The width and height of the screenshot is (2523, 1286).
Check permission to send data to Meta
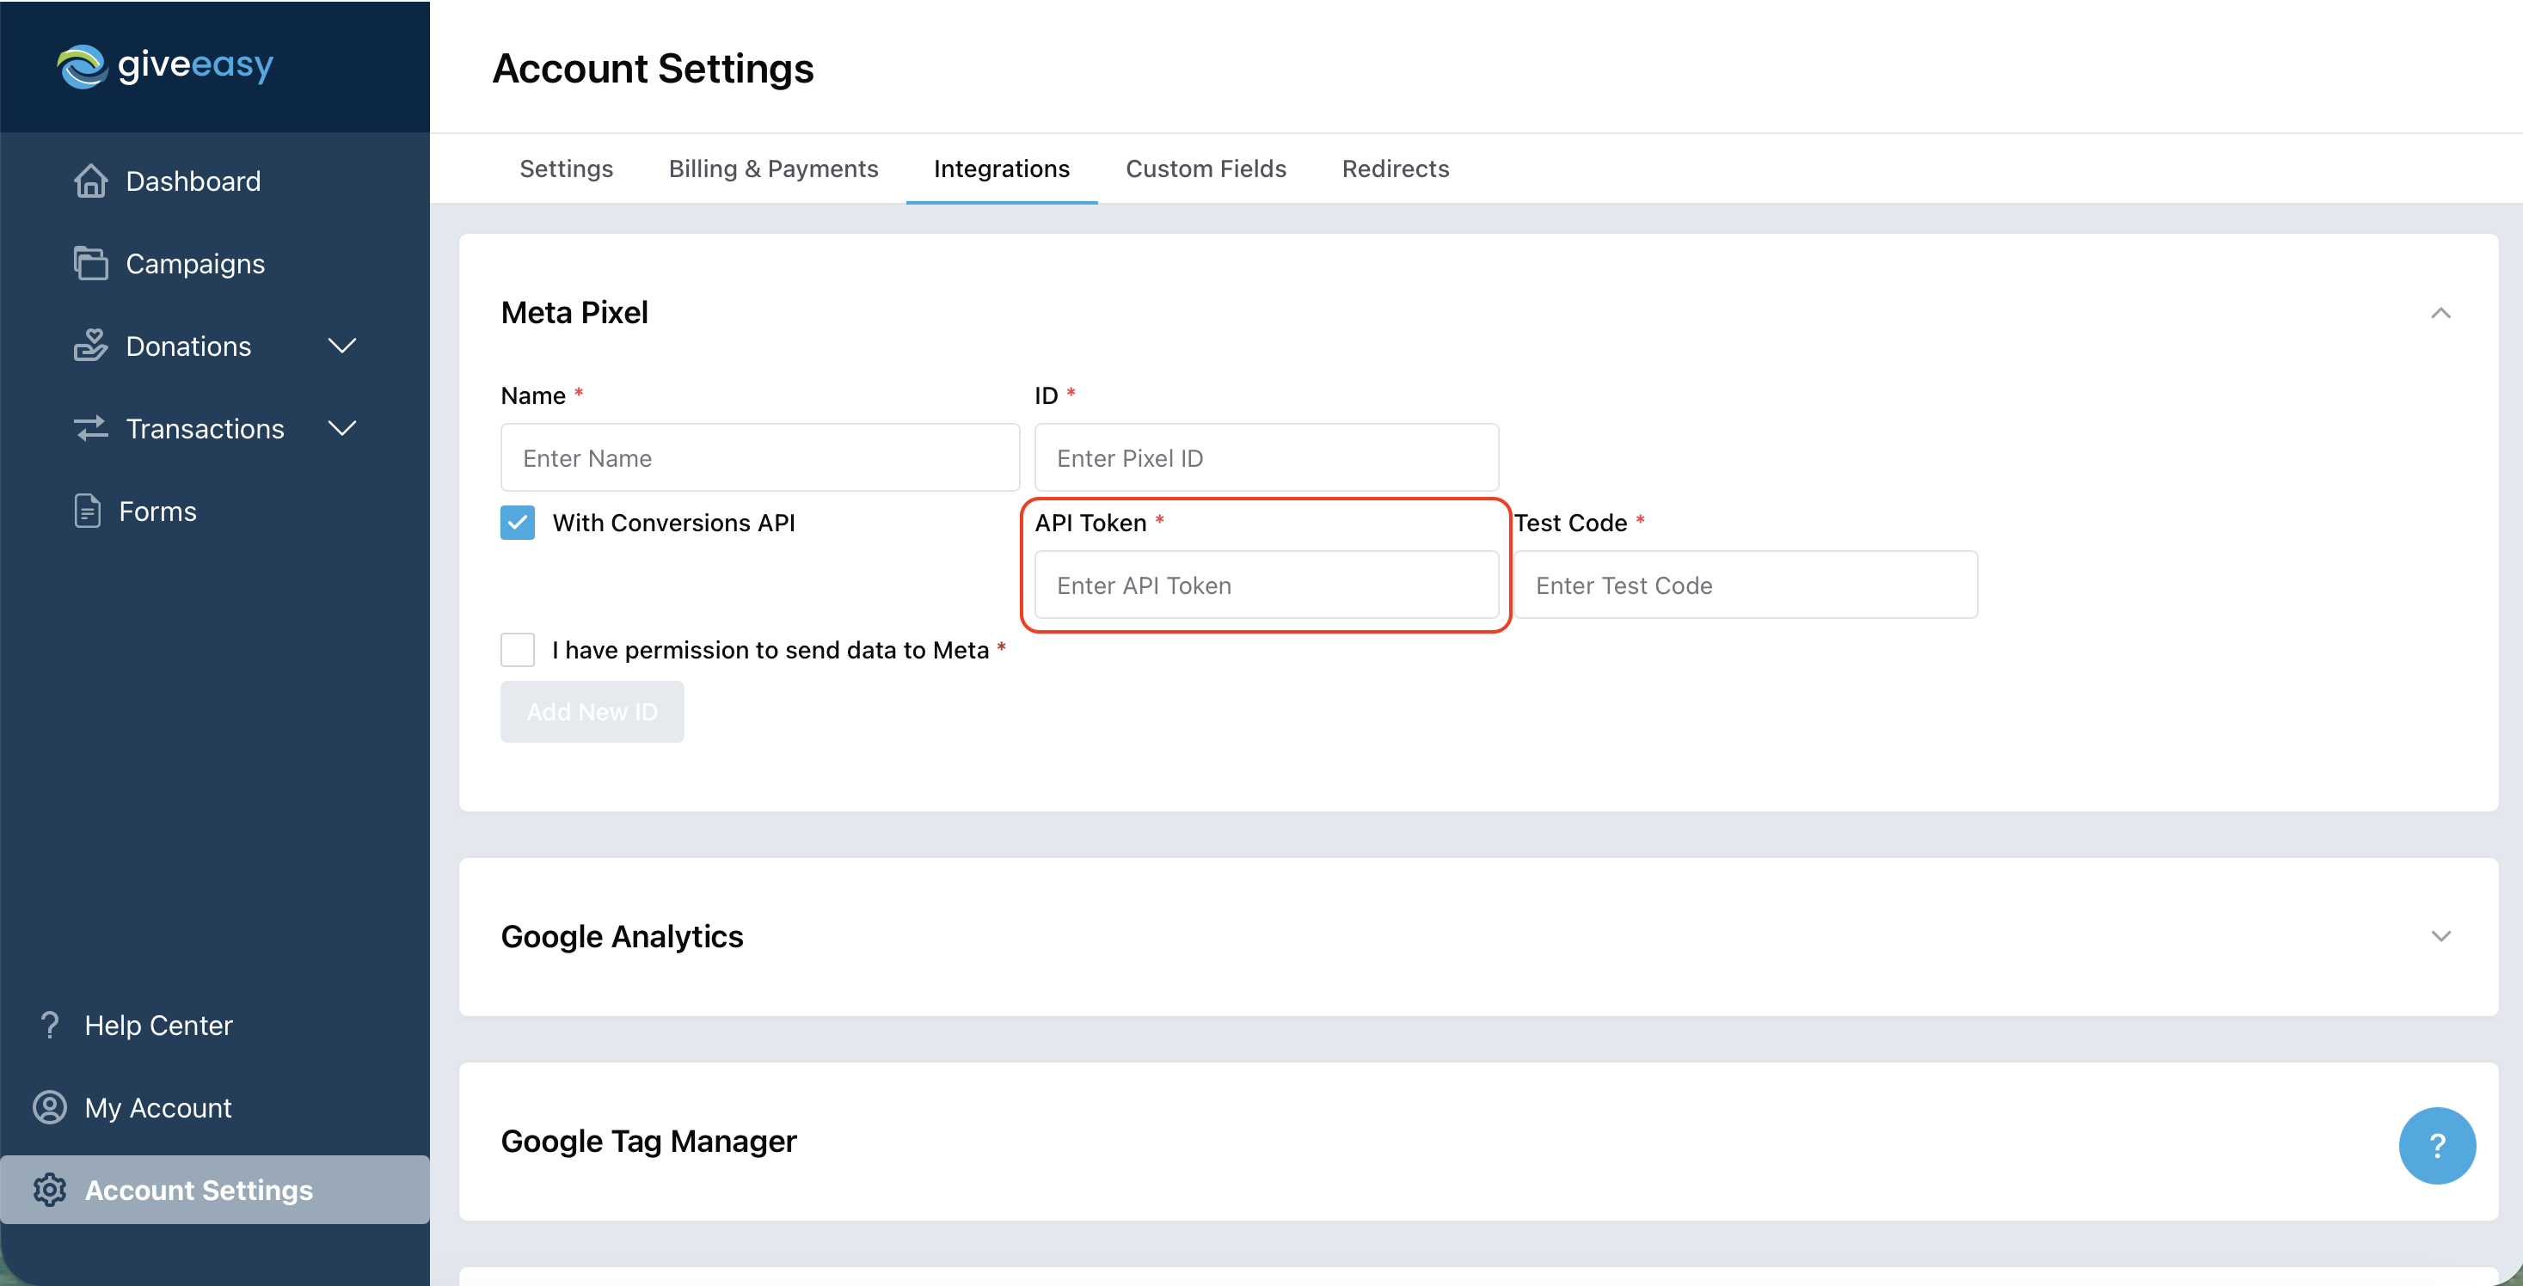(x=517, y=649)
